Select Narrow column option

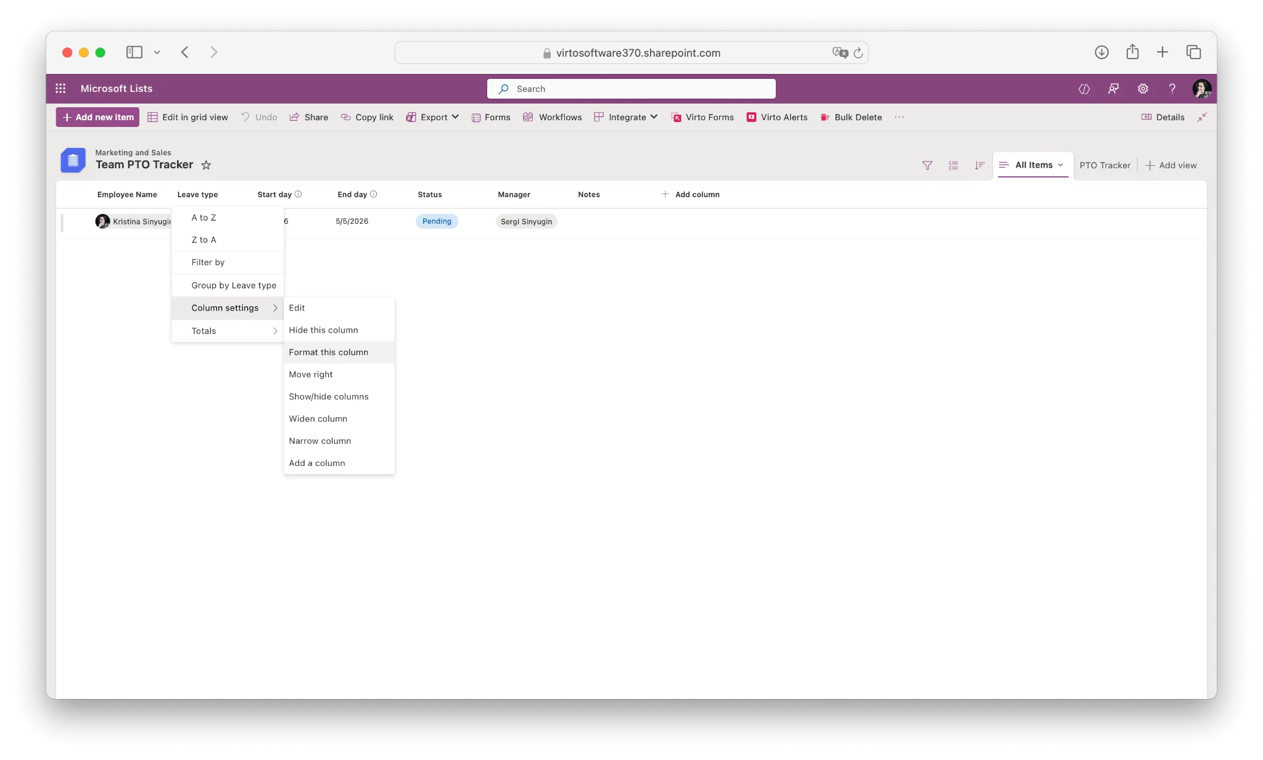pyautogui.click(x=339, y=441)
